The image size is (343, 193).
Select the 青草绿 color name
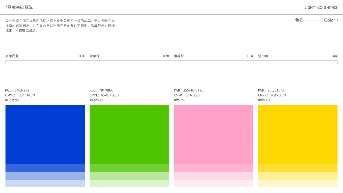pos(94,56)
